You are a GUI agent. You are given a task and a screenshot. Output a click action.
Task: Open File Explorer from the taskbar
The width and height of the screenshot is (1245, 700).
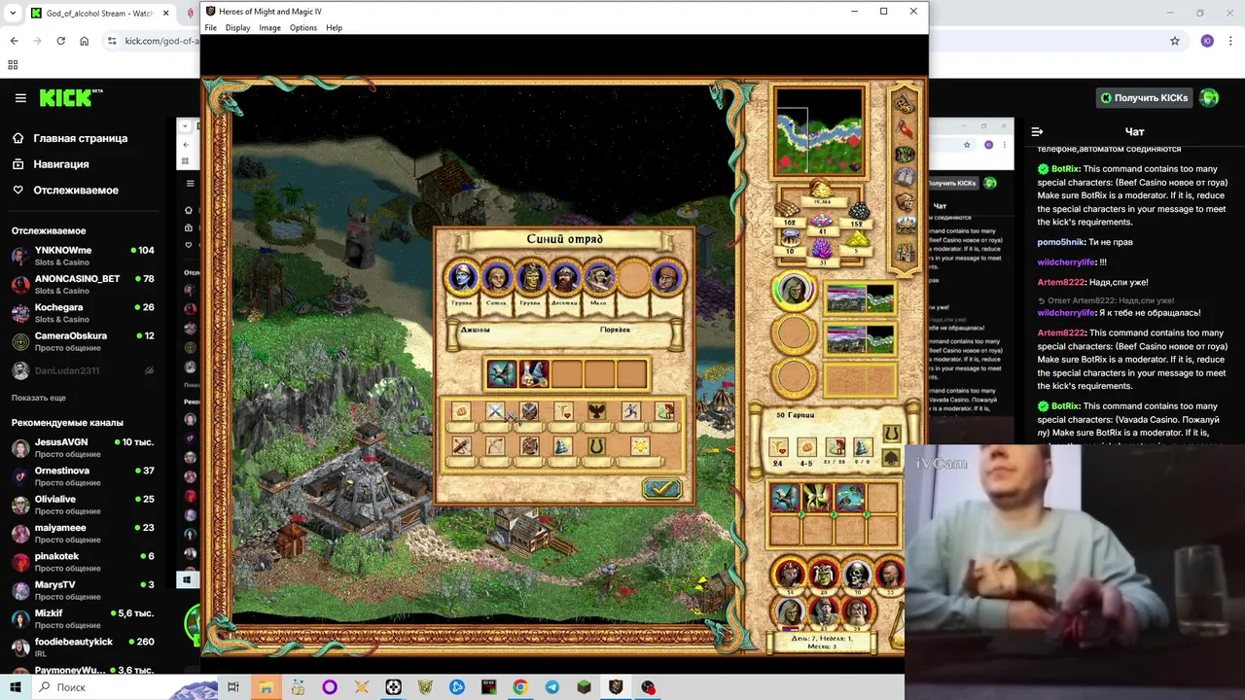(266, 687)
